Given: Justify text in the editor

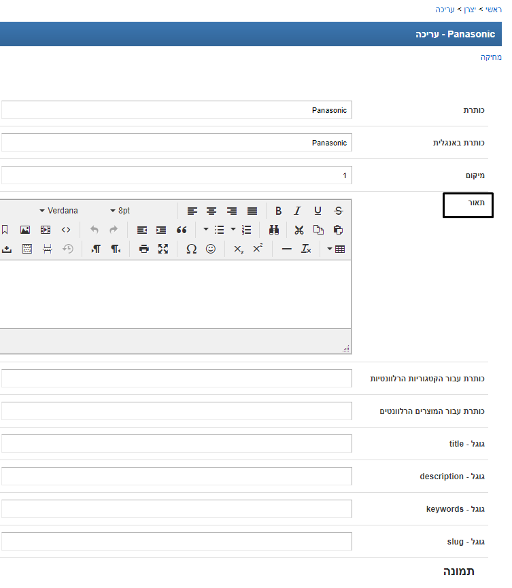Looking at the screenshot, I should pyautogui.click(x=252, y=211).
